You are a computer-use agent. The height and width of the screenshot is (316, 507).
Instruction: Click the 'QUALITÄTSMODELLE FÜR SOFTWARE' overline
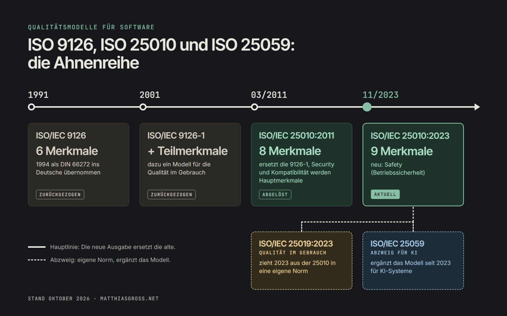click(x=91, y=27)
